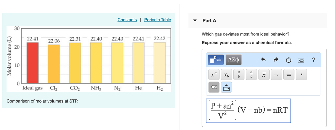Insert equilibrium double-arrow symbol
Image resolution: width=335 pixels, height=130 pixels.
(289, 75)
